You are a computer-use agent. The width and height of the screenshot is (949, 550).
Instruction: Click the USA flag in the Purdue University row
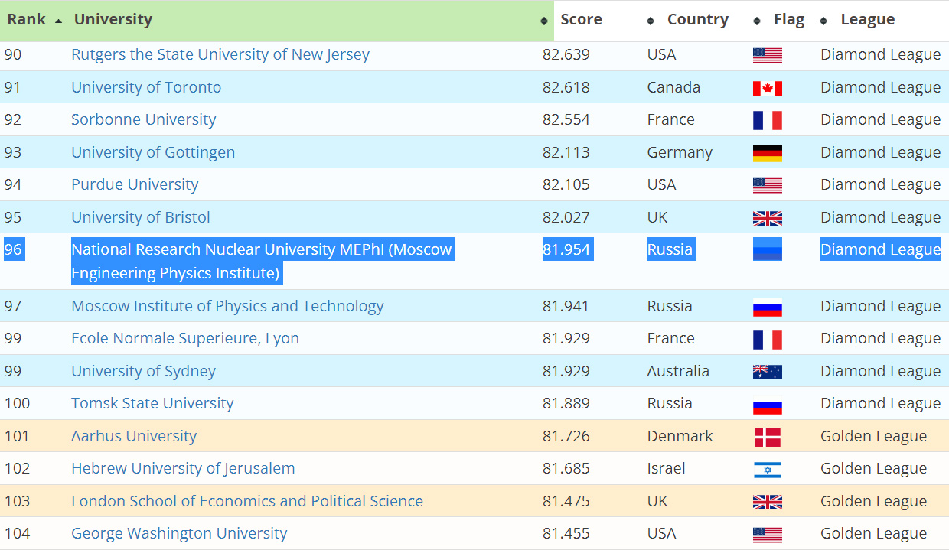tap(767, 185)
